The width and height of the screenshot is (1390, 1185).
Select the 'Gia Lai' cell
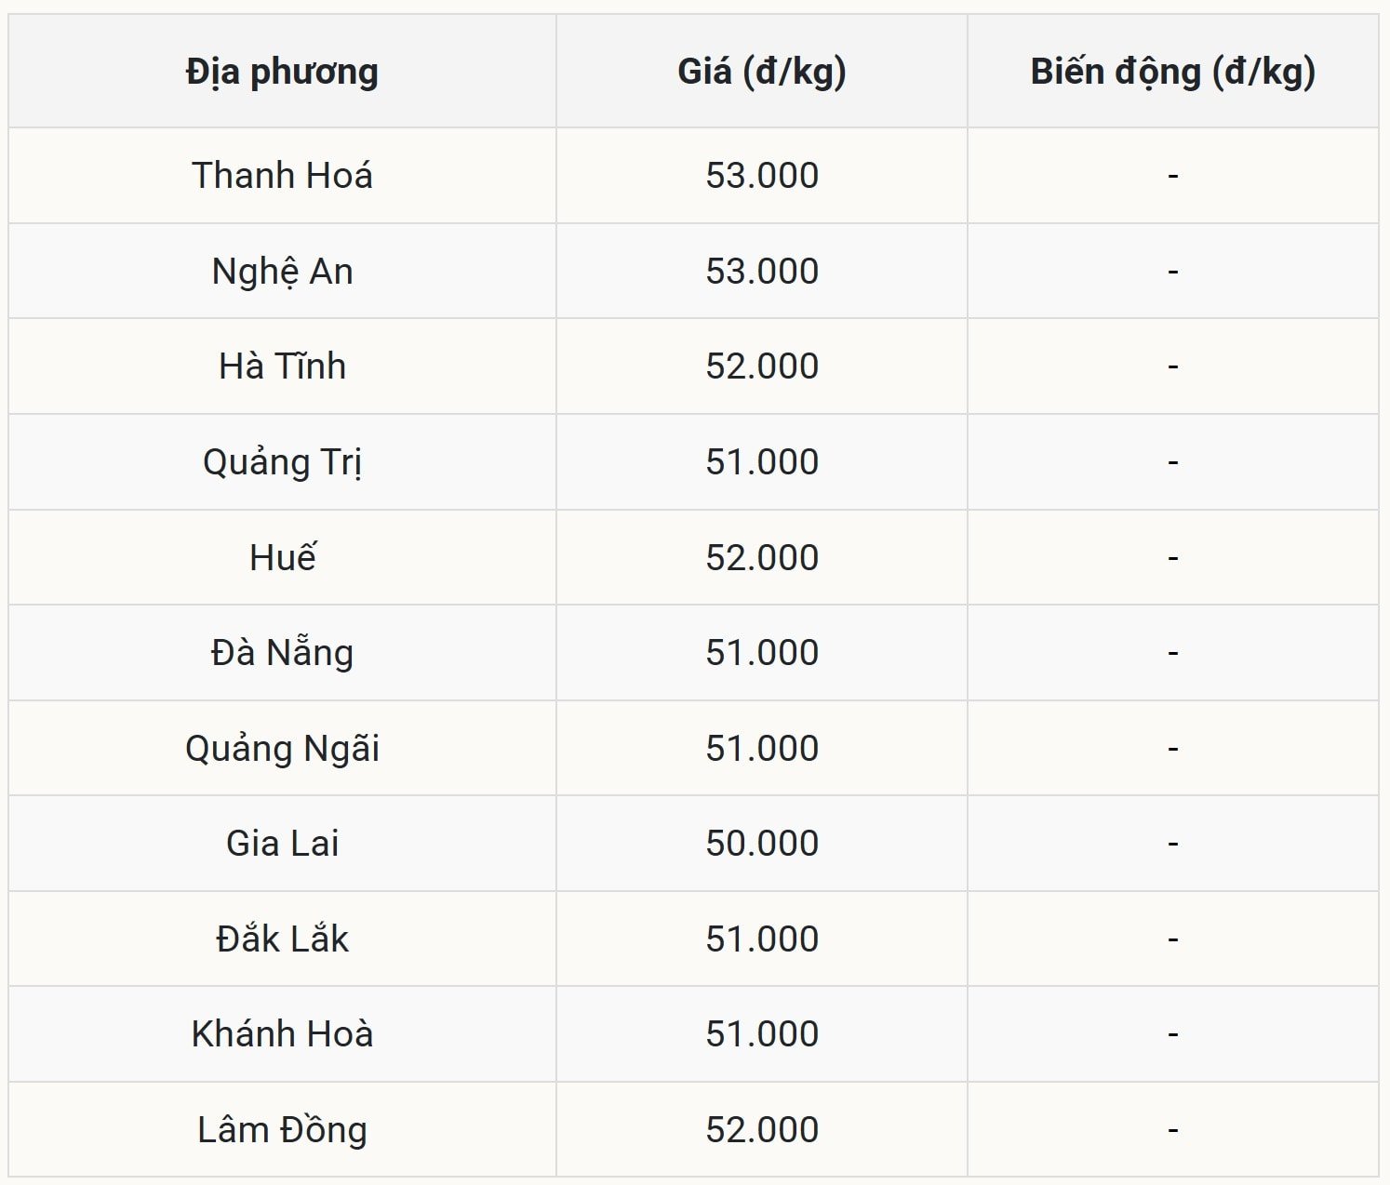[x=282, y=844]
